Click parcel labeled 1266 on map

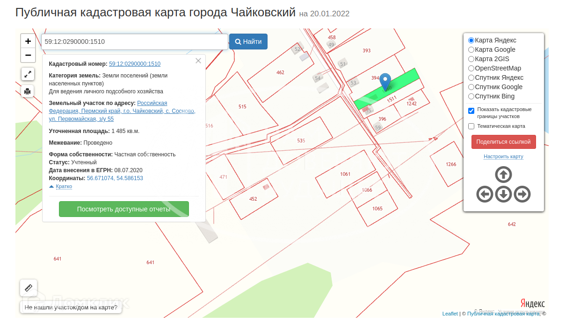[x=451, y=164]
